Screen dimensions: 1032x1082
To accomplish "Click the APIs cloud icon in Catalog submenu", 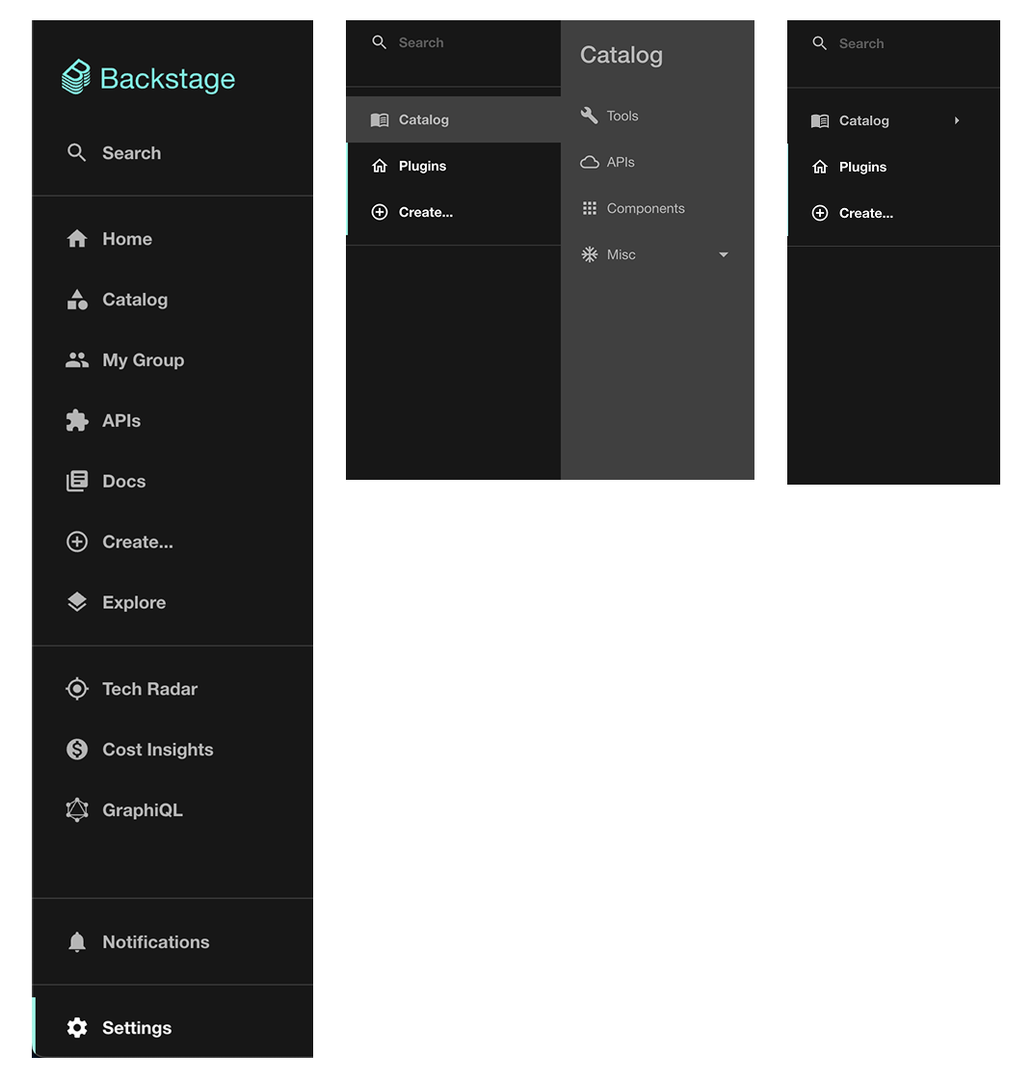I will (589, 162).
